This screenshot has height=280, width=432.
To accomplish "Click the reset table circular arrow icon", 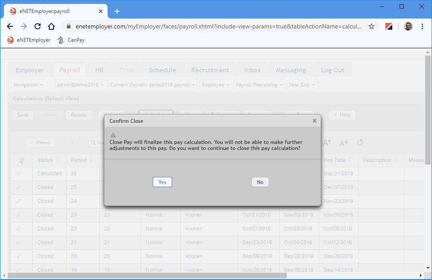I will point(360,143).
